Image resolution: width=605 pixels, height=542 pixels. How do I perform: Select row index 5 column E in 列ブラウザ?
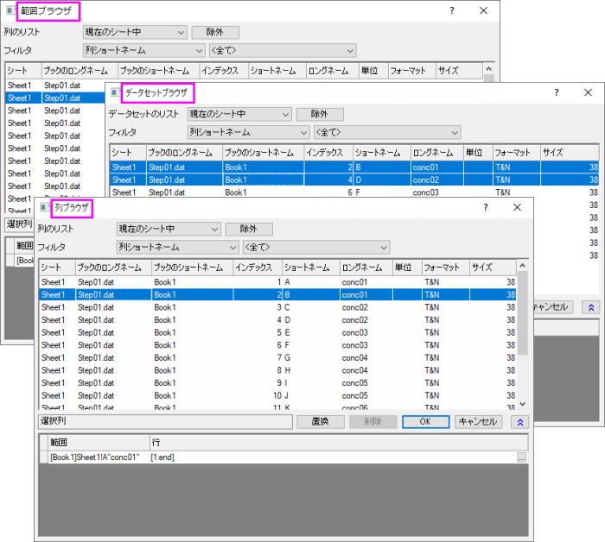coord(277,333)
